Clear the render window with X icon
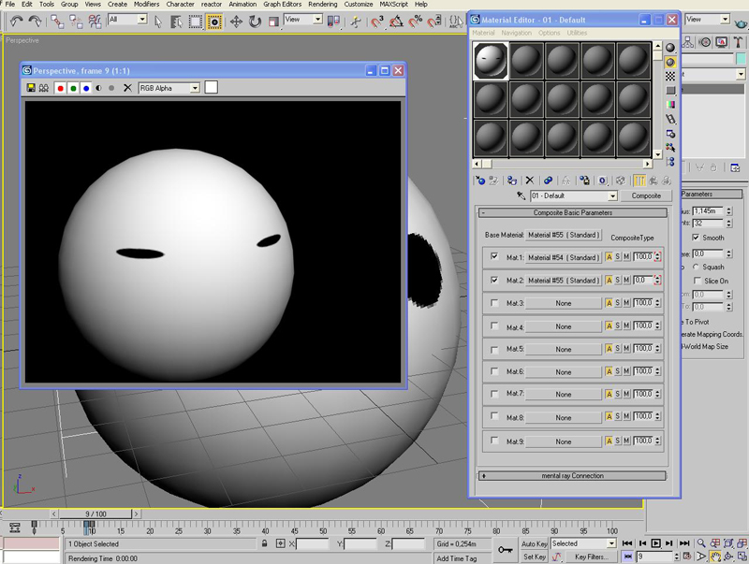 [x=127, y=88]
